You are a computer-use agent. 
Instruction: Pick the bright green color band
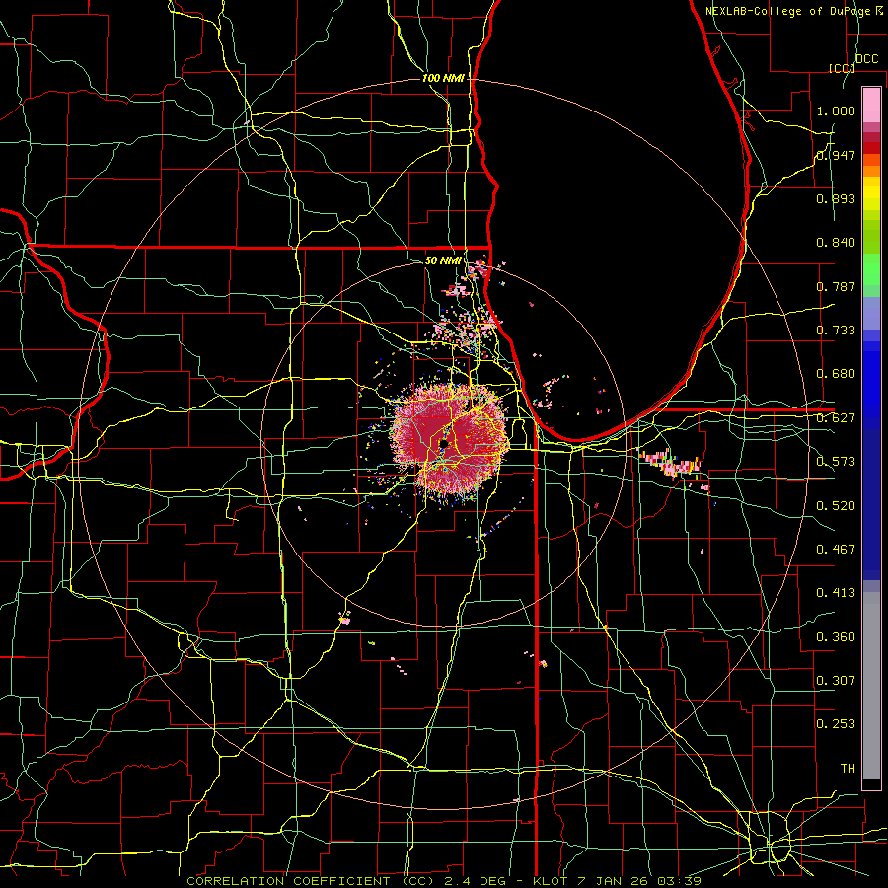(x=871, y=269)
